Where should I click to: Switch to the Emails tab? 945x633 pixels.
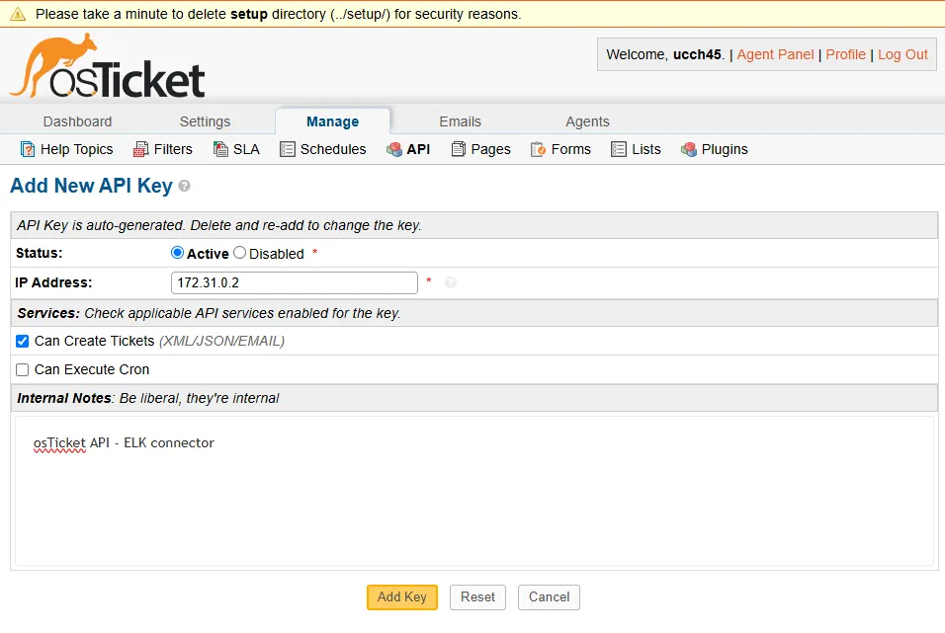point(460,121)
